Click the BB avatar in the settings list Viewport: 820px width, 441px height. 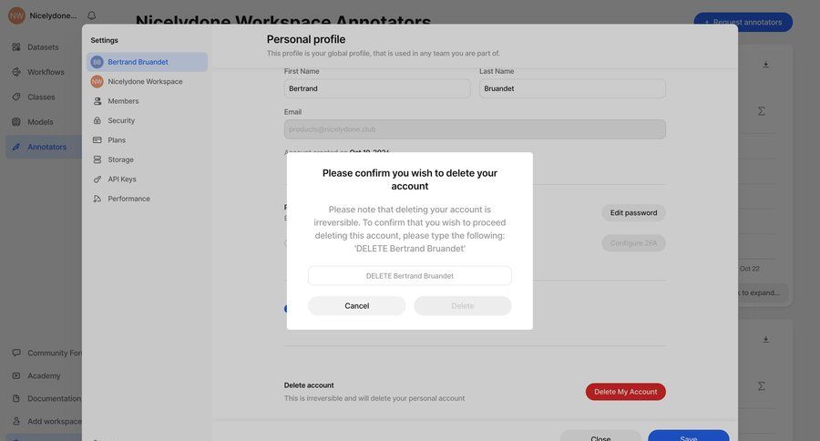97,62
